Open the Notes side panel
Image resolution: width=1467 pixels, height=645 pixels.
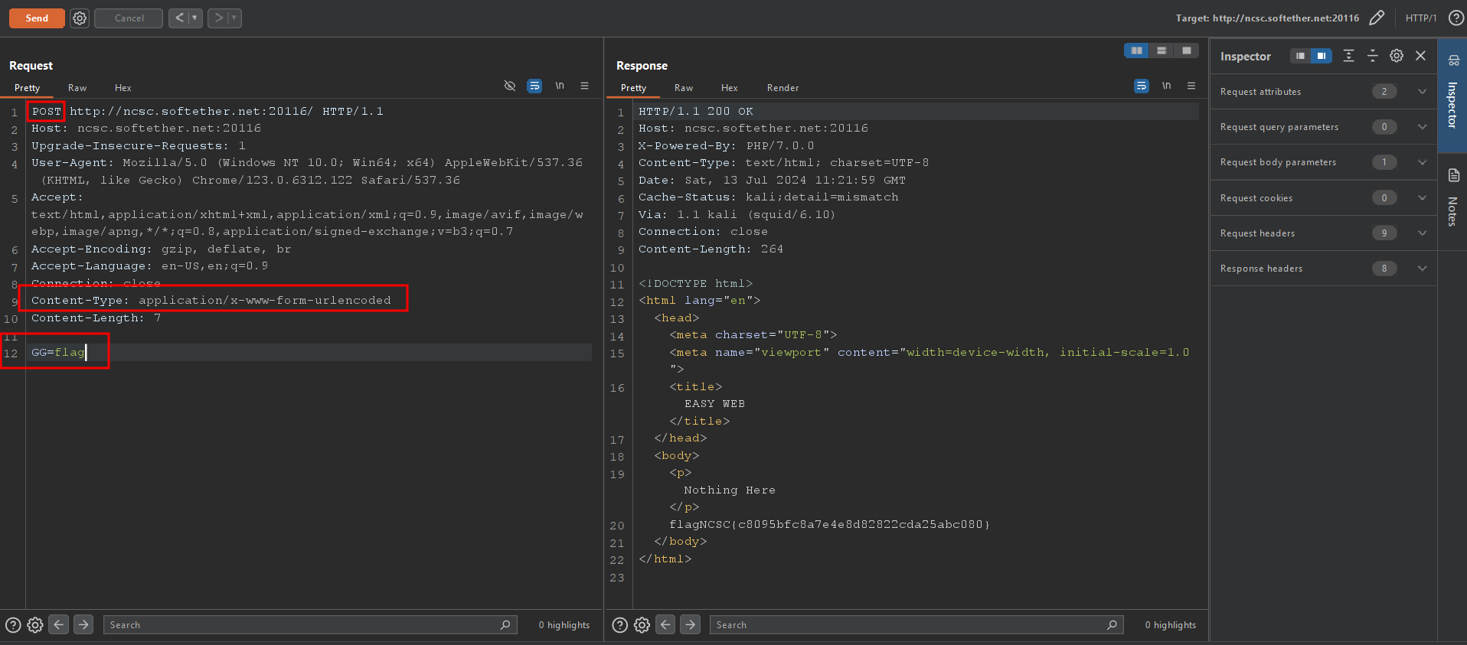1452,199
